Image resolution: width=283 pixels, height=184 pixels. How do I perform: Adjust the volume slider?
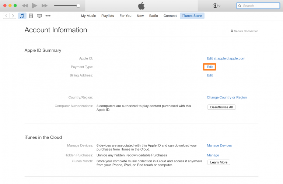[67, 6]
